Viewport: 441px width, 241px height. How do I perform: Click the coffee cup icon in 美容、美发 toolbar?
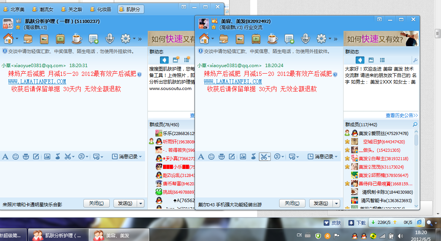272,39
